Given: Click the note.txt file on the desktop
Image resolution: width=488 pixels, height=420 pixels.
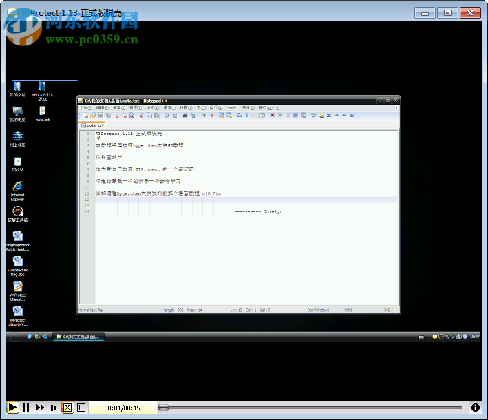Looking at the screenshot, I should [x=42, y=114].
